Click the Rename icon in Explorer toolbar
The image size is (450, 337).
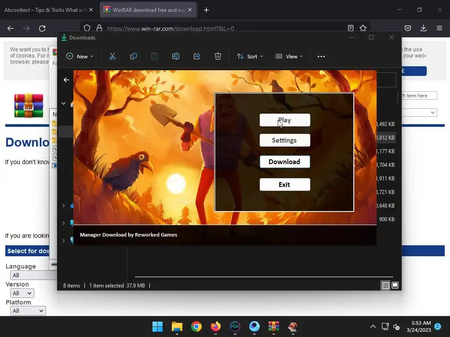coord(176,57)
